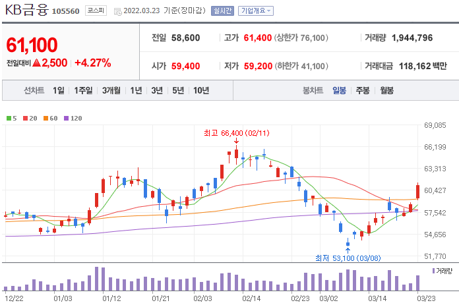The width and height of the screenshot is (459, 307).
Task: Click the red up-triangle price change icon
Action: click(x=36, y=63)
